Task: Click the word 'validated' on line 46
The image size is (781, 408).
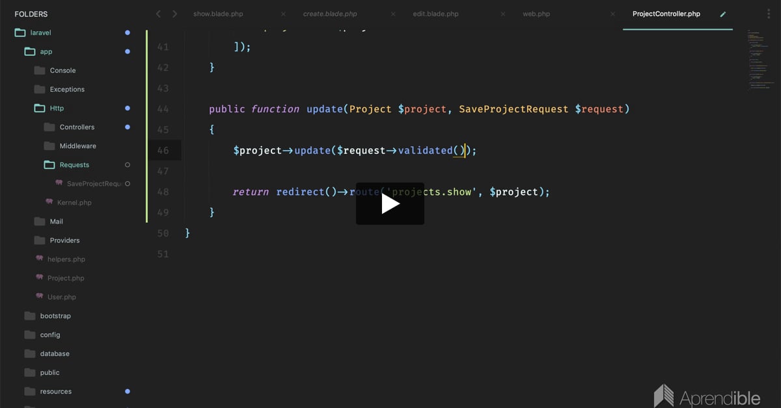Action: [x=425, y=151]
